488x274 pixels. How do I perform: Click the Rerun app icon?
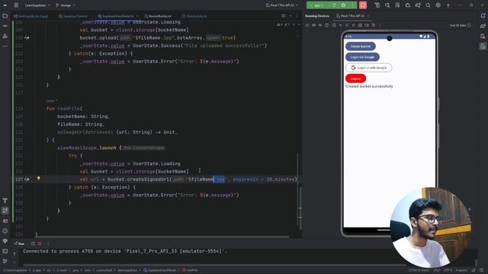[334, 5]
